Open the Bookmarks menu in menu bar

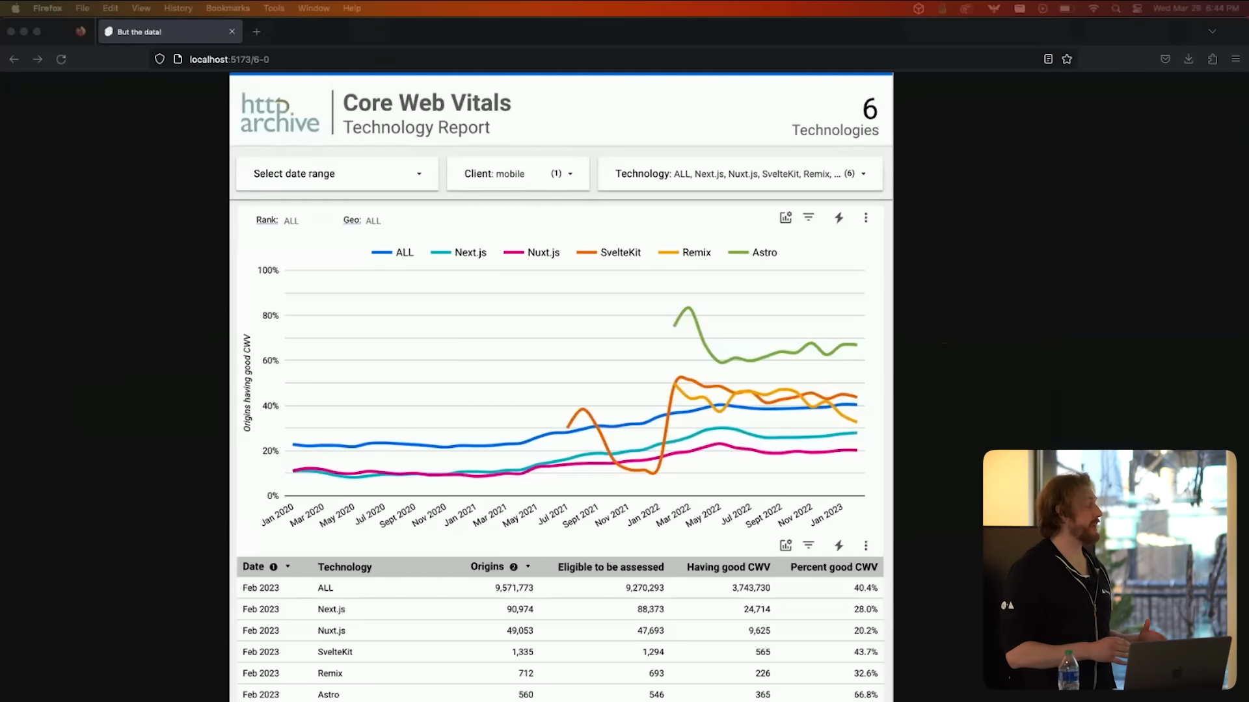point(227,8)
